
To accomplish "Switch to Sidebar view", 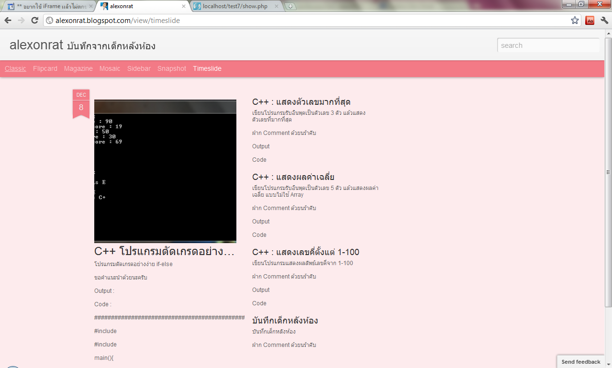I will [x=139, y=68].
